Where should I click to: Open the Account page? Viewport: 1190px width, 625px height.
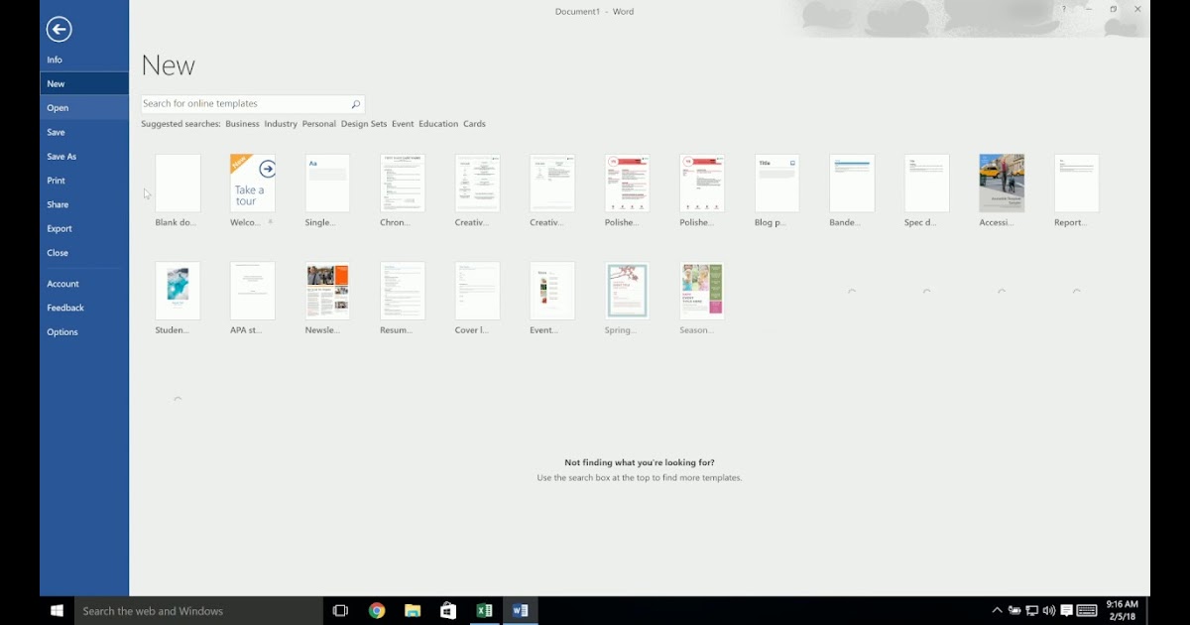(84, 284)
